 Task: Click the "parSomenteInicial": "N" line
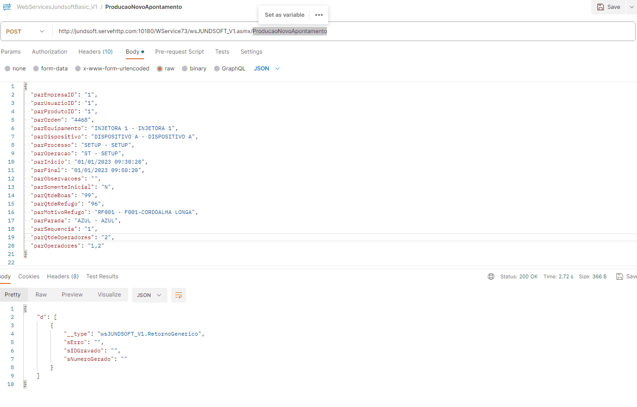(x=72, y=187)
